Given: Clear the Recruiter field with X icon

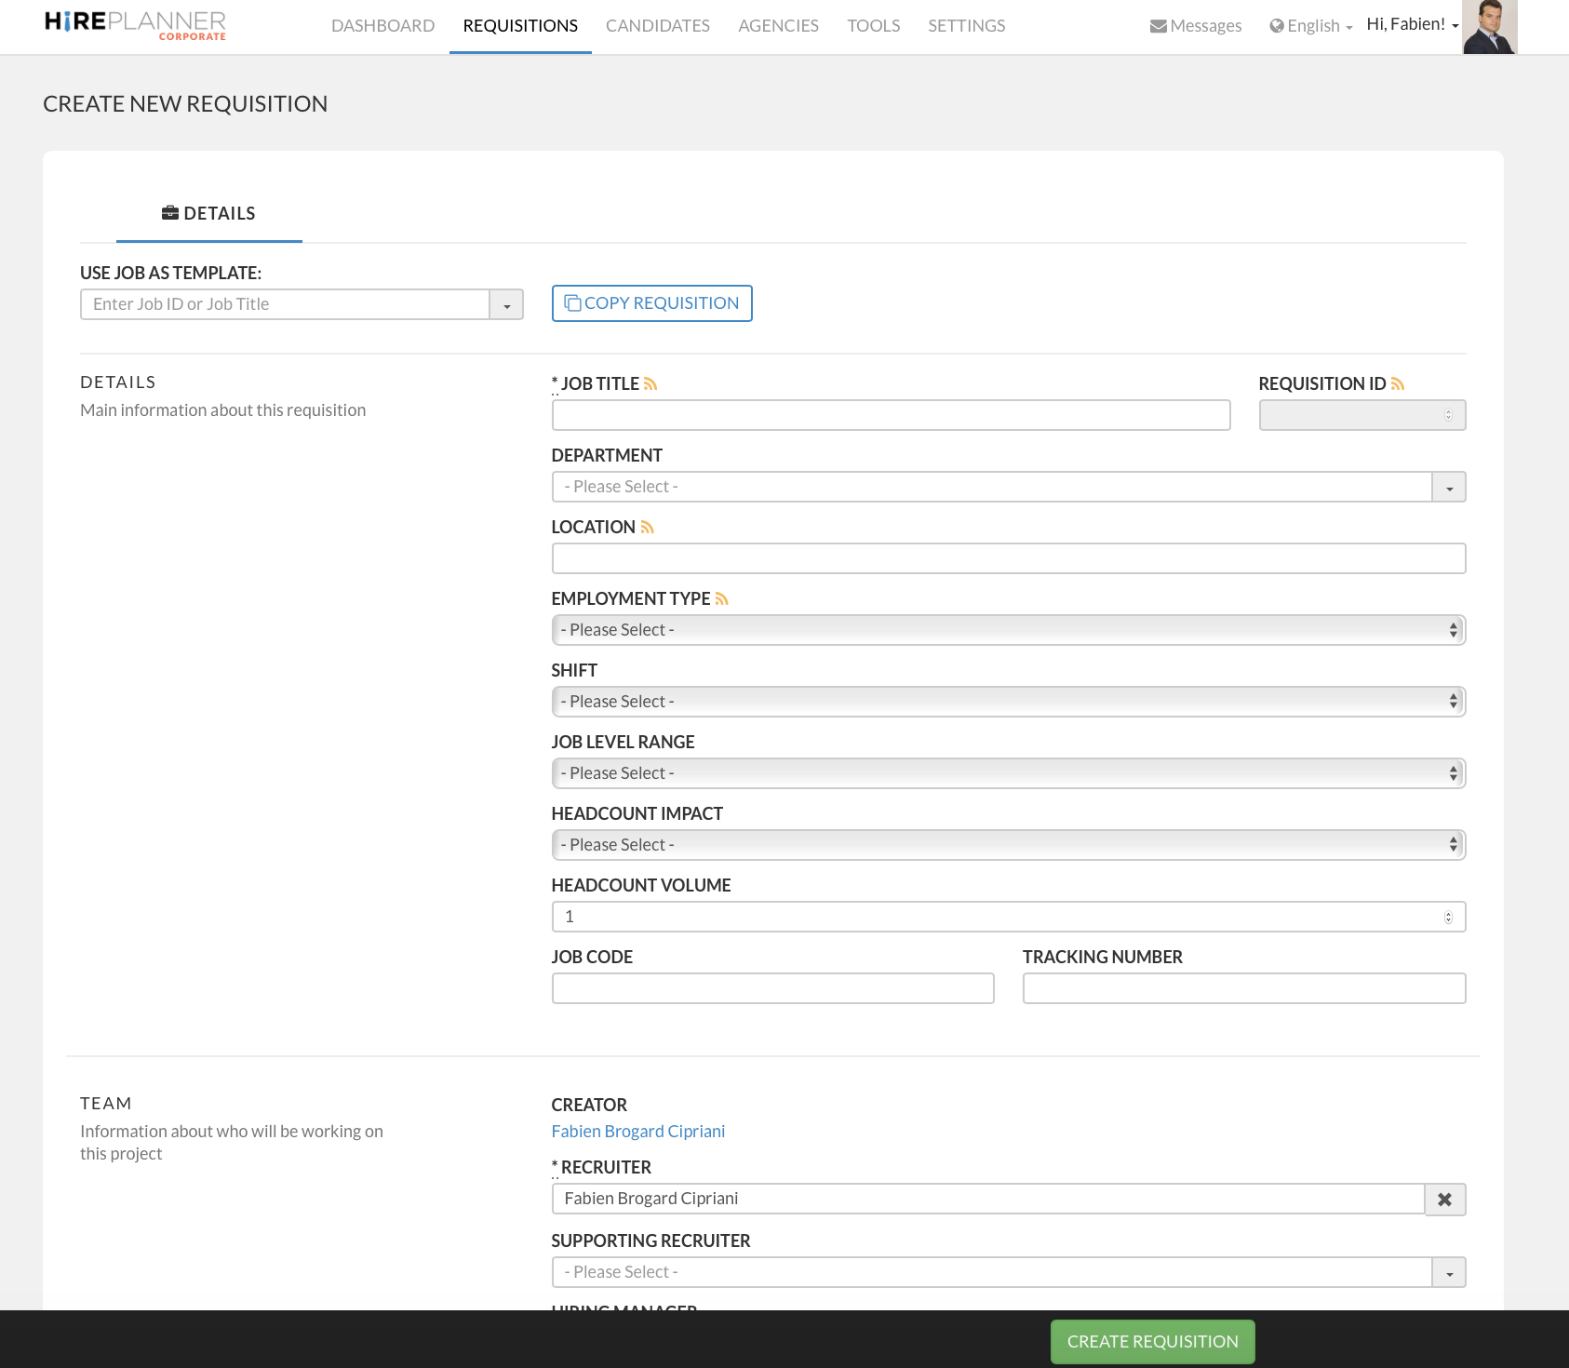Looking at the screenshot, I should [1444, 1200].
